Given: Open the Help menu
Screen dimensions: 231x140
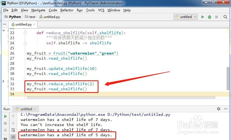Looking at the screenshot, I should [127, 10].
